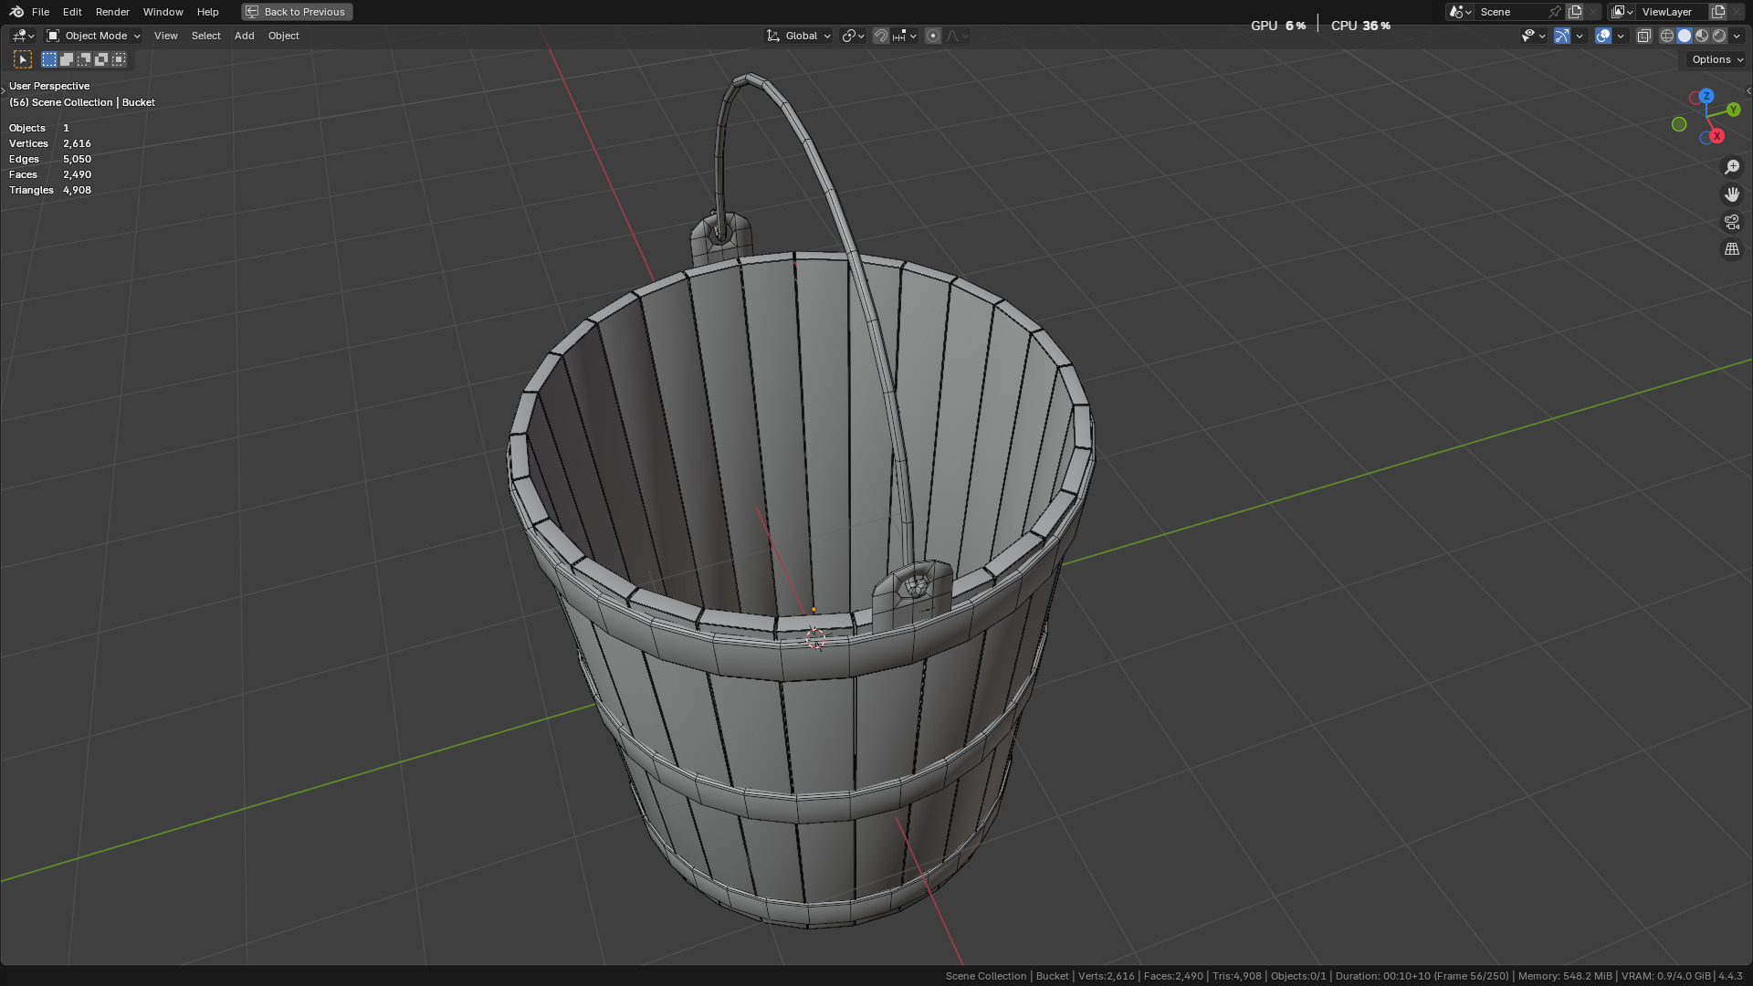Click the 'Vertices 2,616' statistic
The image size is (1753, 986).
click(x=50, y=143)
